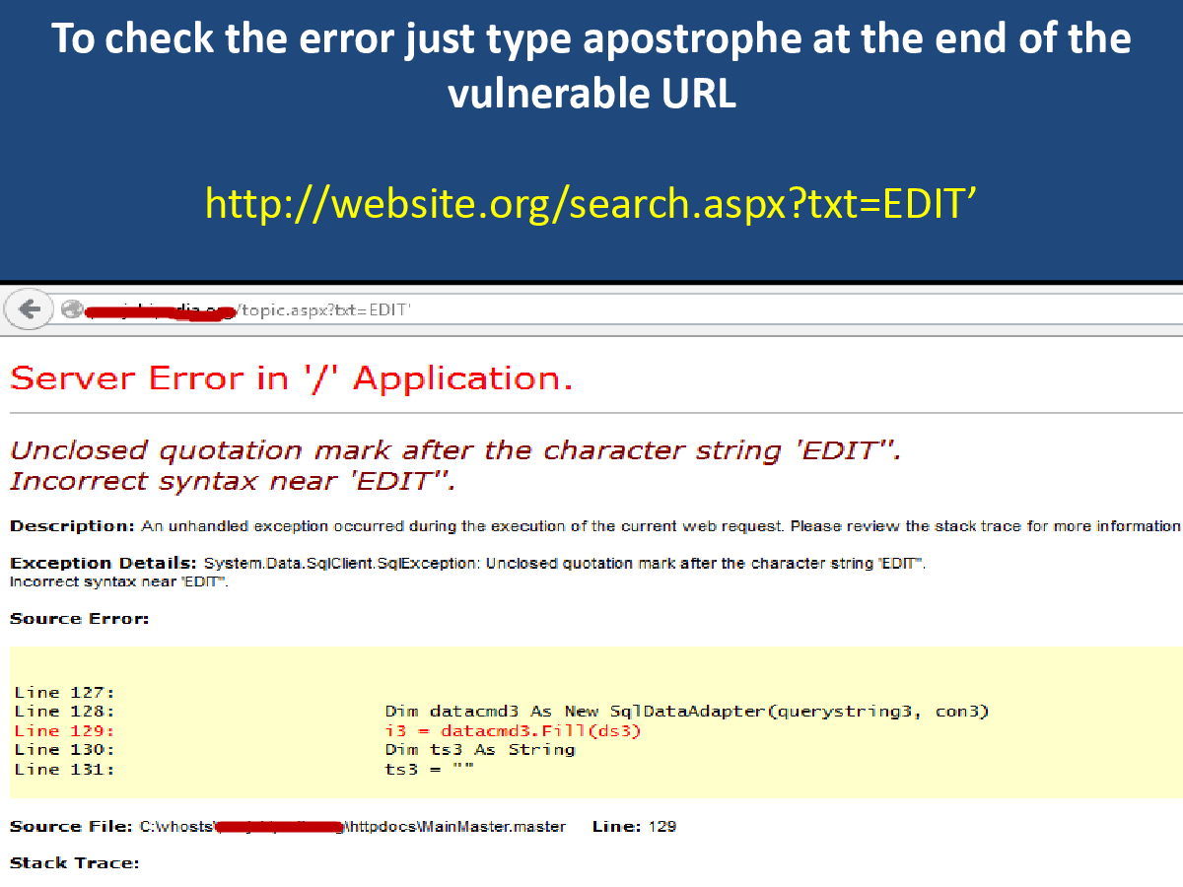Screen dimensions: 1183x887
Task: Click the globe icon in the address bar
Action: [71, 308]
